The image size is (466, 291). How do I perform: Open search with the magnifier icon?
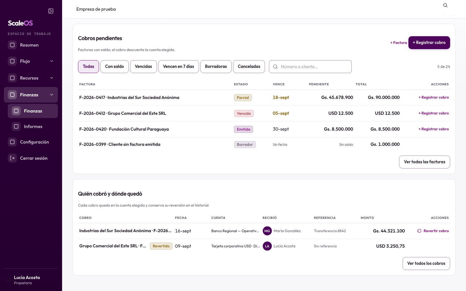point(445,5)
